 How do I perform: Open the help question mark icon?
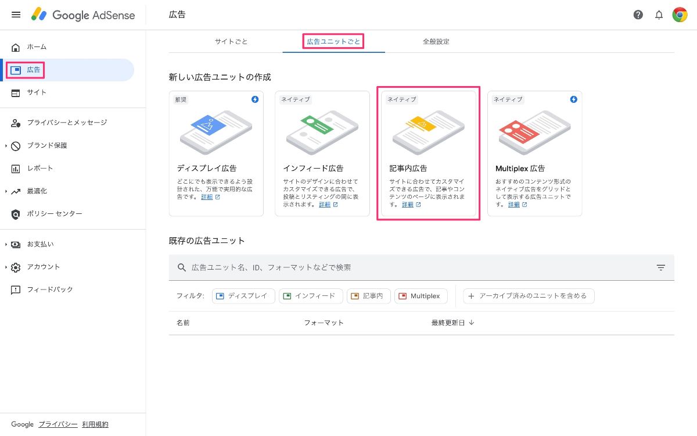coord(638,15)
